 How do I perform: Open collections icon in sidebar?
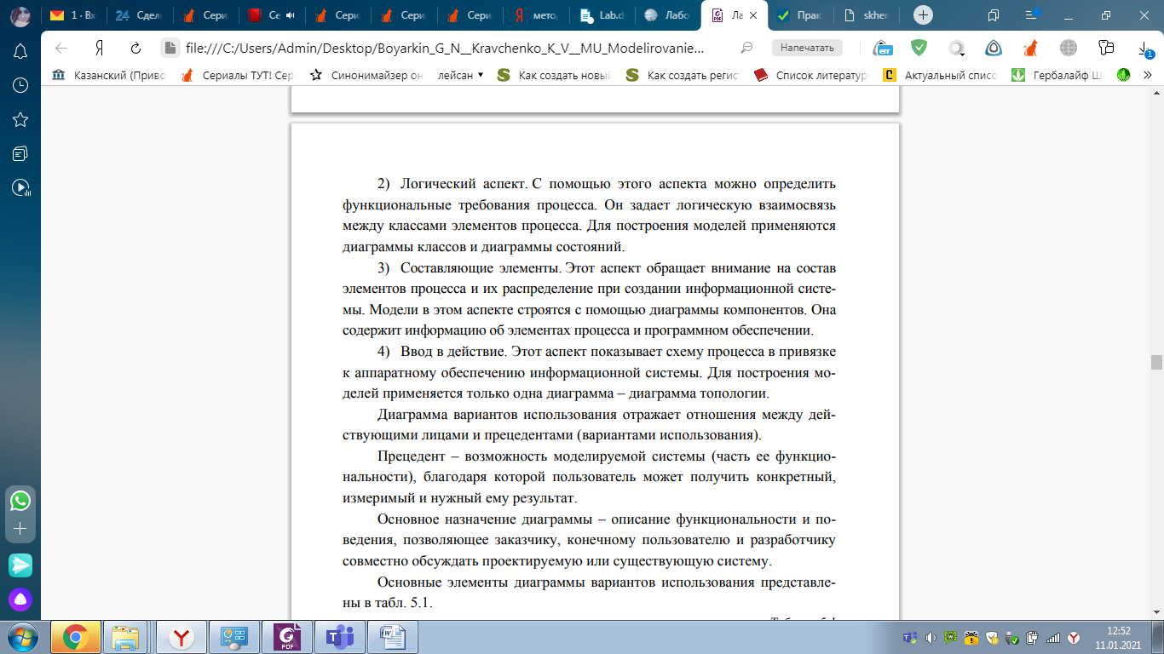click(20, 153)
